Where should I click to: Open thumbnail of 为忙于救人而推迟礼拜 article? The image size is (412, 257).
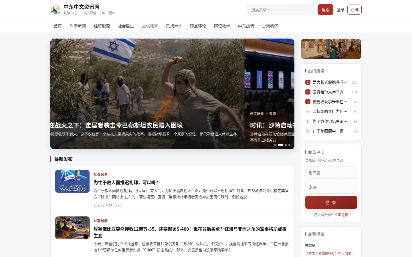tap(72, 181)
